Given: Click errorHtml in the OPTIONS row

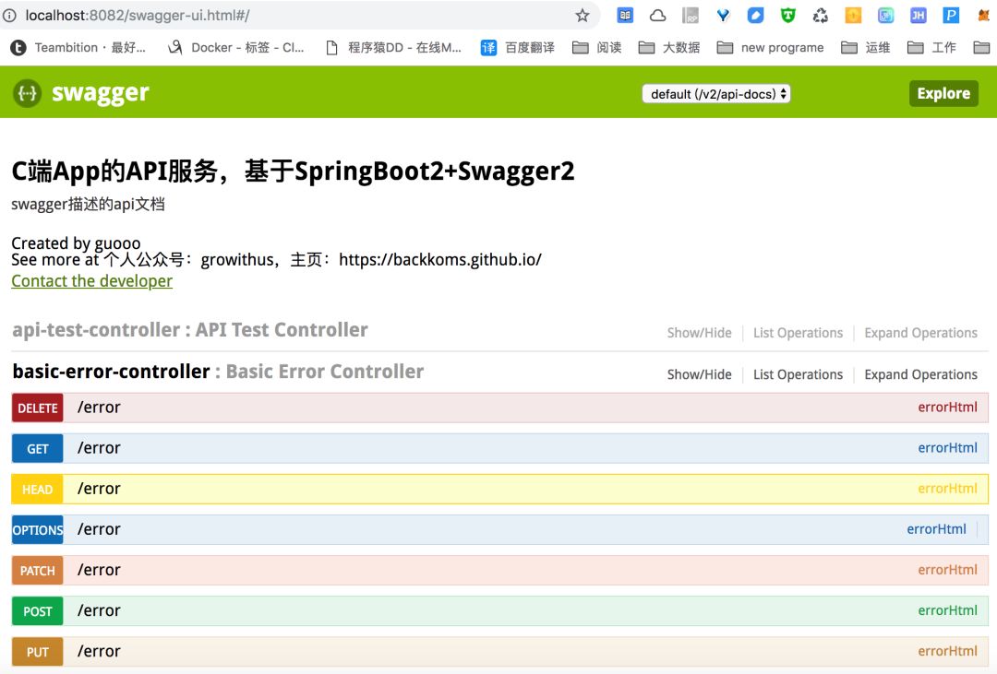Looking at the screenshot, I should pos(937,529).
